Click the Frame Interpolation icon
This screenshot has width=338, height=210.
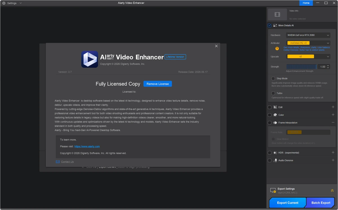coord(275,123)
